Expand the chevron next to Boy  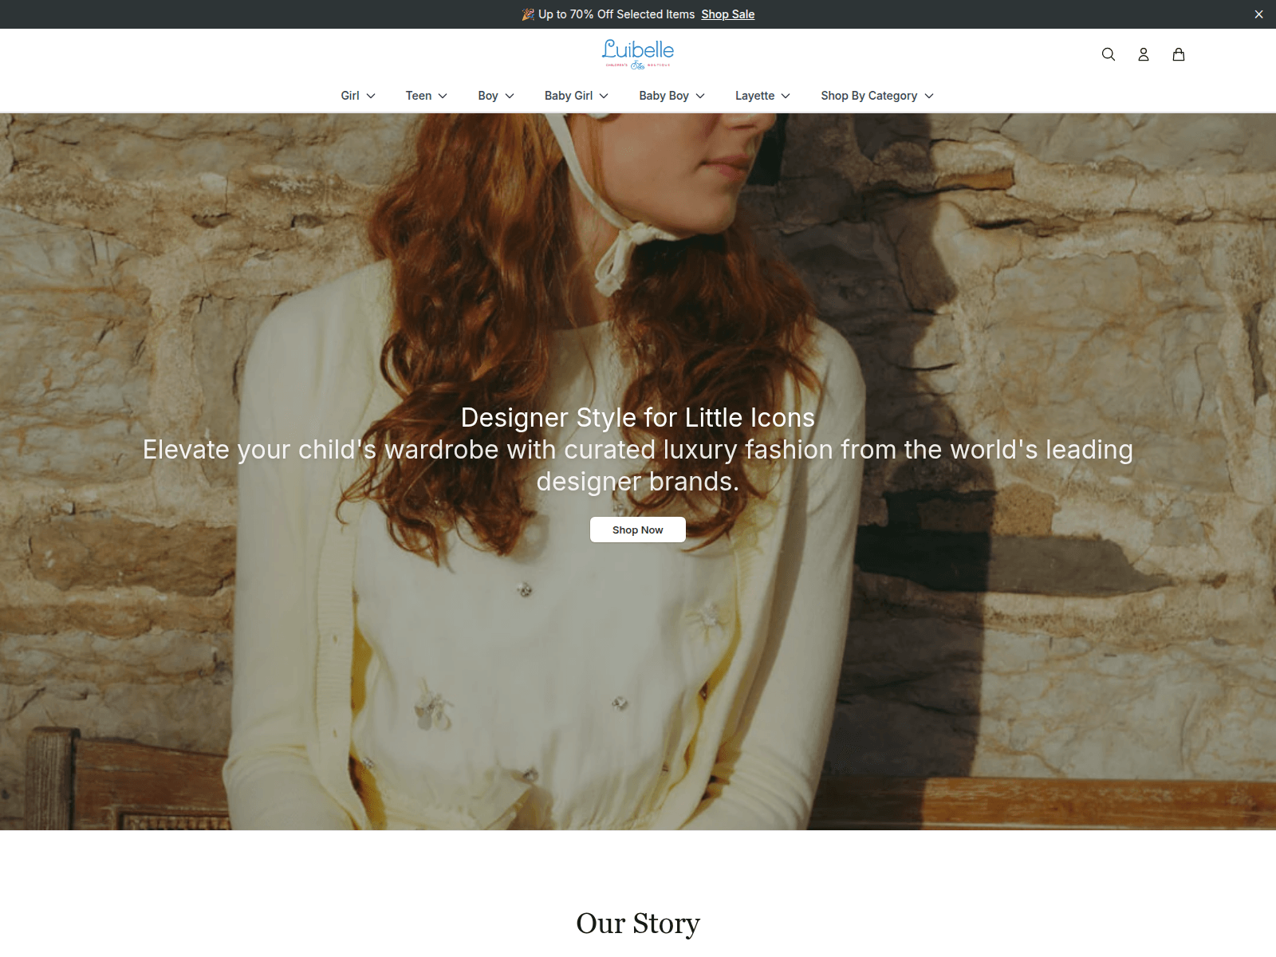[x=510, y=96]
